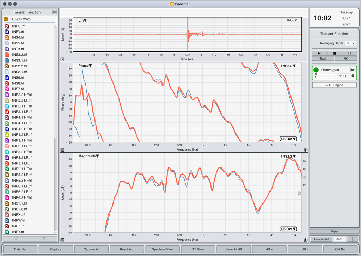Open magnitude plot settings gear
The width and height of the screenshot is (361, 256).
tap(306, 240)
